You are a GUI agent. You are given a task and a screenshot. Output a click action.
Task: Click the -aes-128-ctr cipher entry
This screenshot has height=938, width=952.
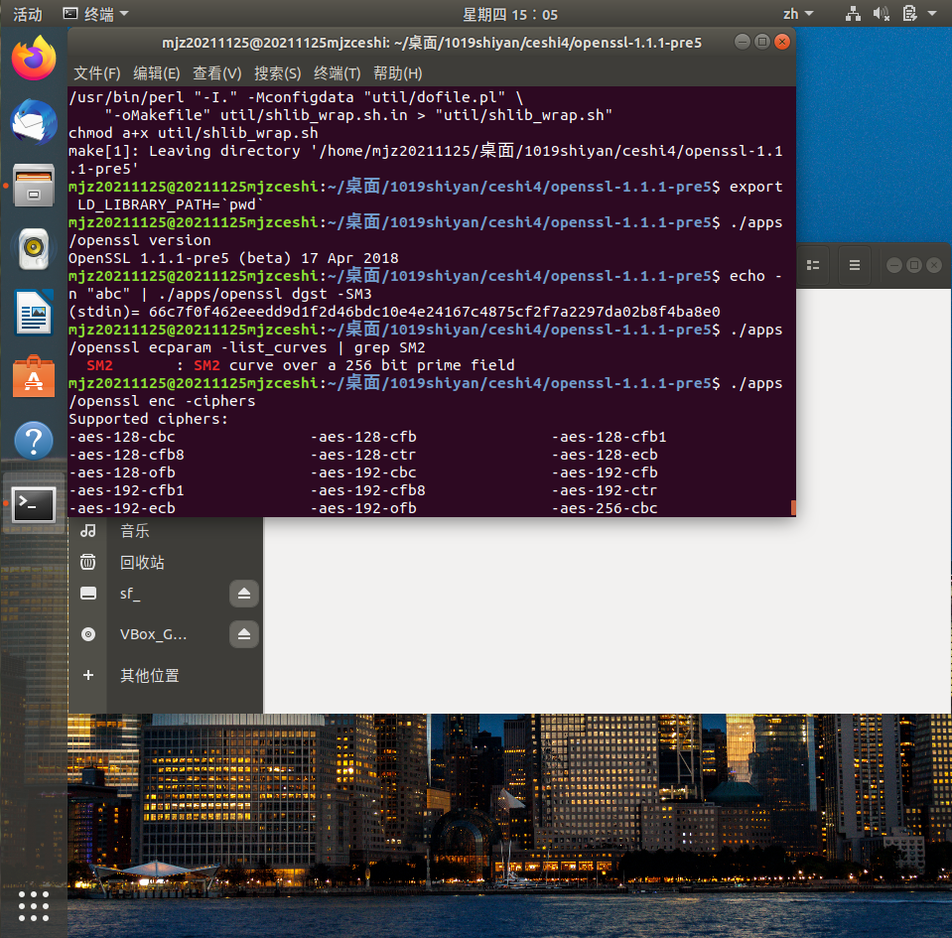click(363, 455)
